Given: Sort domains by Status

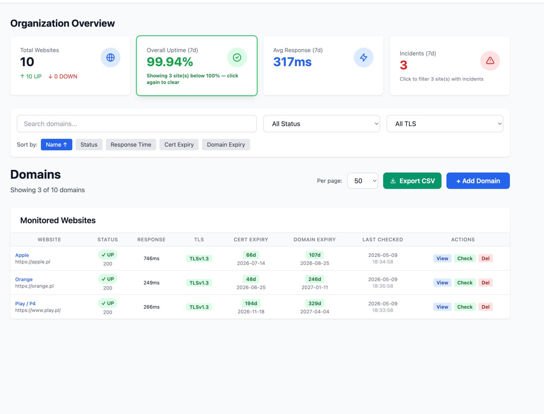Looking at the screenshot, I should point(89,144).
